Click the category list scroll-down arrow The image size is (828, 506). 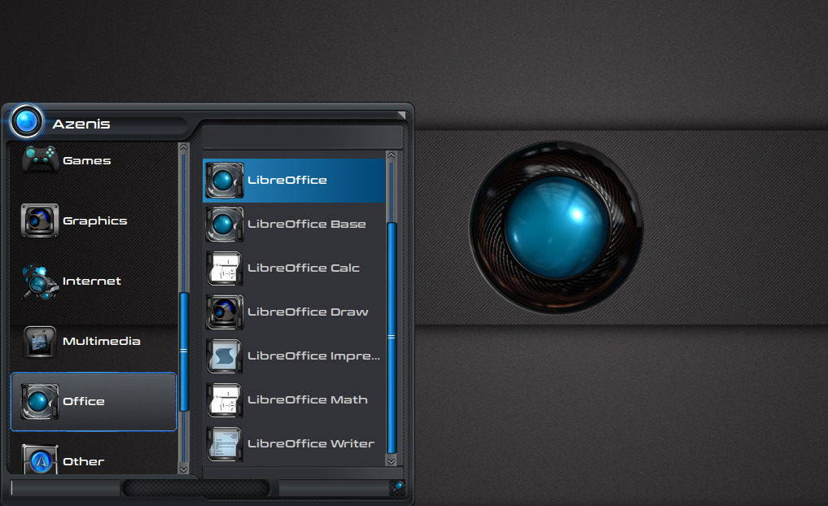[x=183, y=469]
